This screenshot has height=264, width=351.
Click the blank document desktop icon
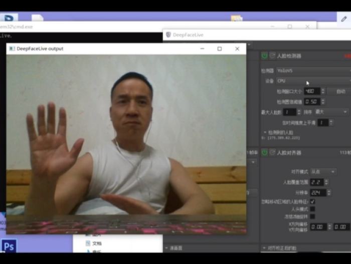click(38, 18)
